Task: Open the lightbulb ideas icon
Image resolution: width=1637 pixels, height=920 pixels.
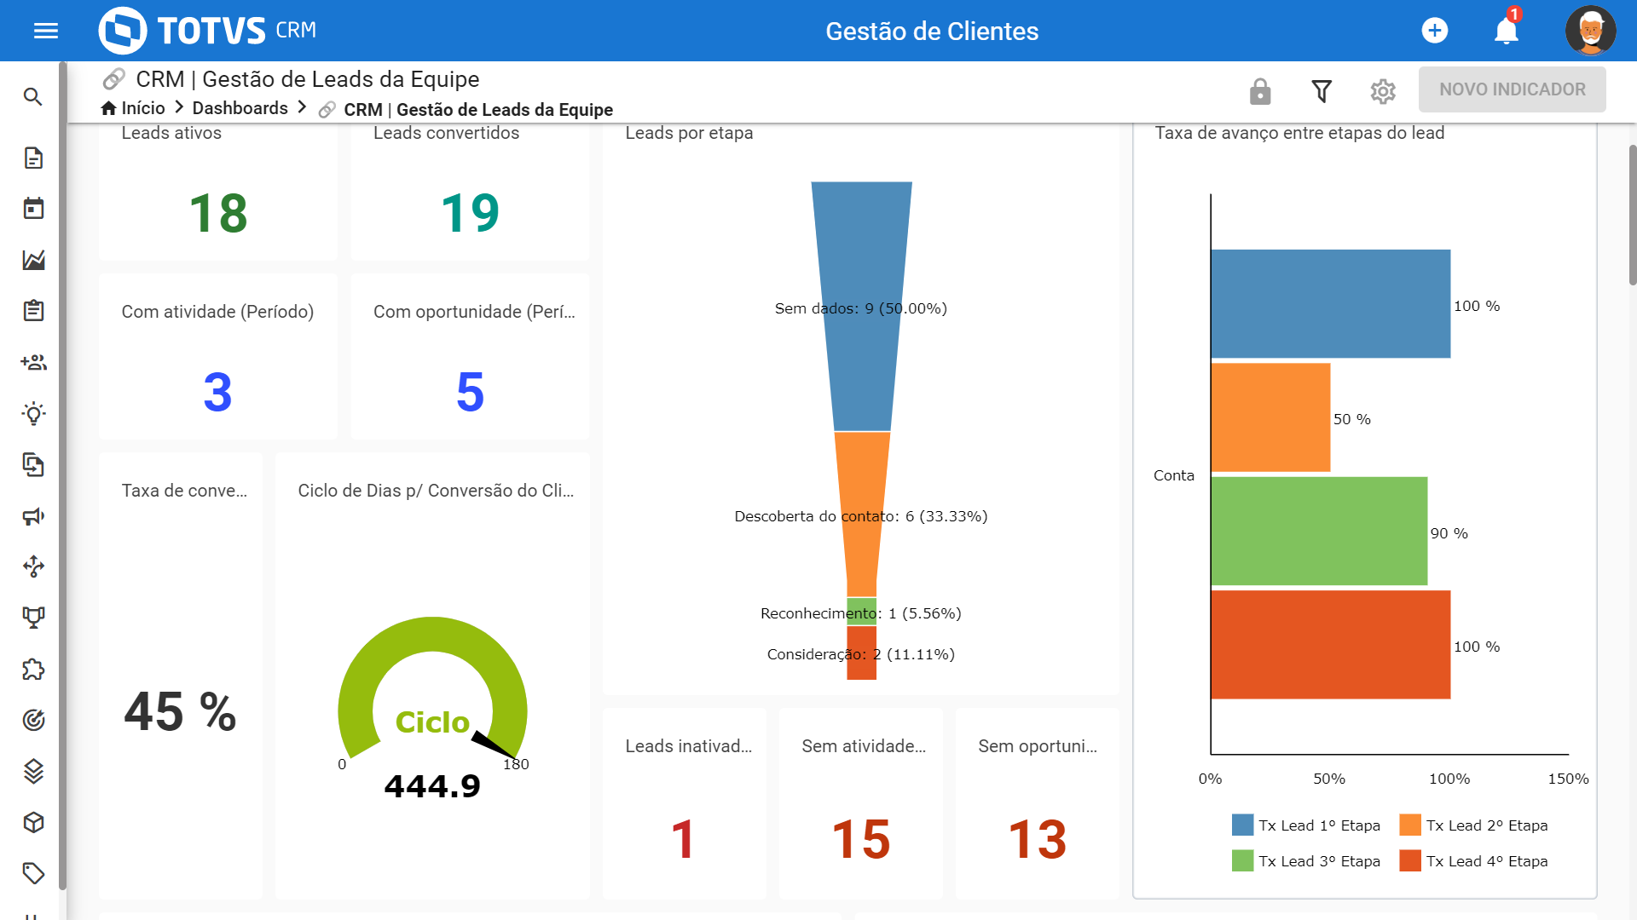Action: tap(33, 414)
